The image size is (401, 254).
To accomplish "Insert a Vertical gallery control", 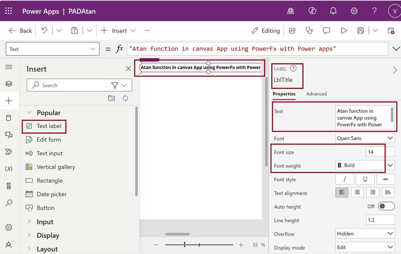I will [x=50, y=167].
